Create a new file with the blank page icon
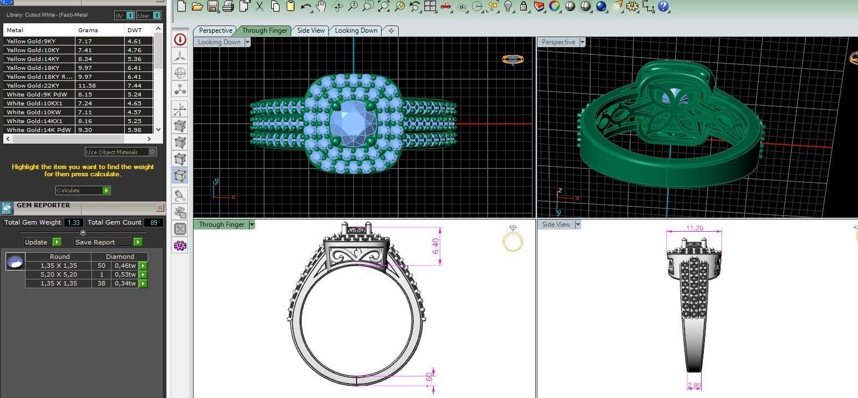Screen dimensions: 858x398 point(181,6)
